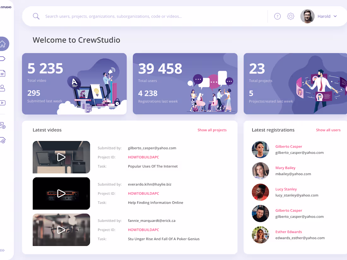The image size is (347, 260).
Task: Click Show all users link
Action: [328, 130]
